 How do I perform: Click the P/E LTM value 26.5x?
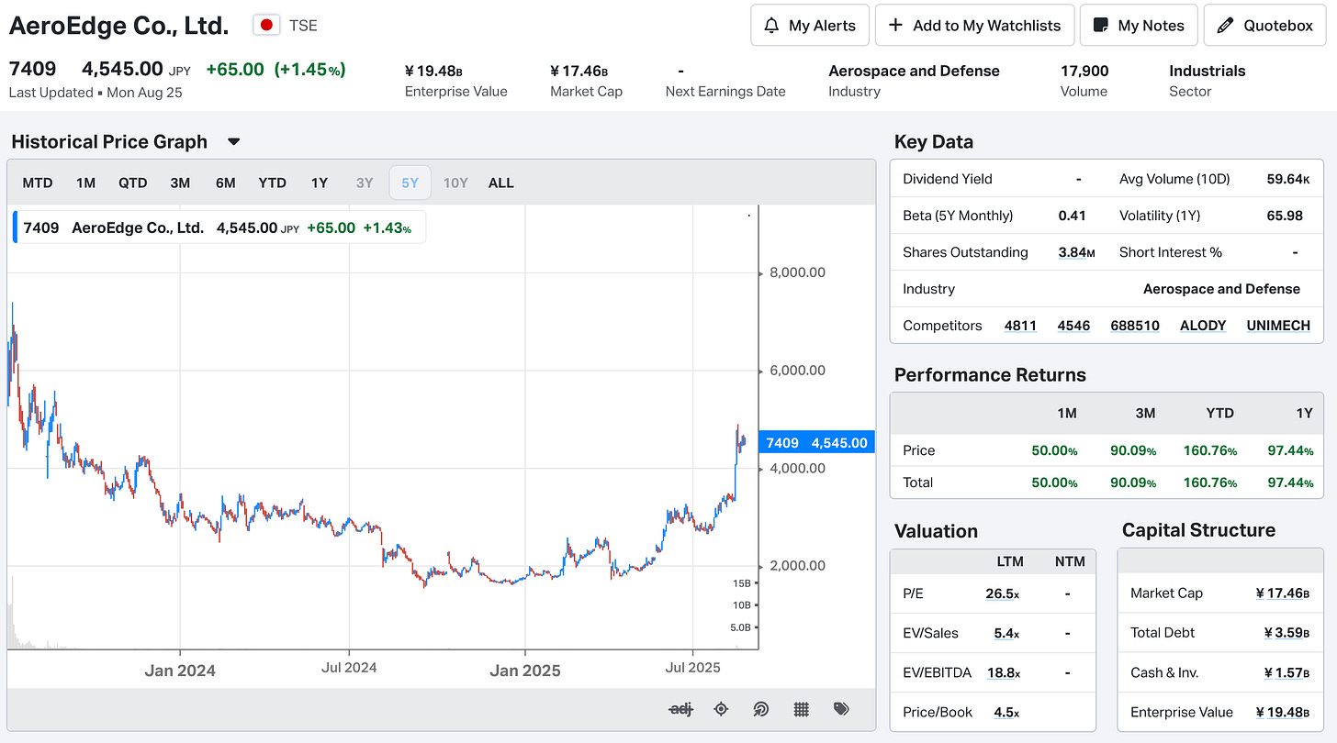(1002, 593)
